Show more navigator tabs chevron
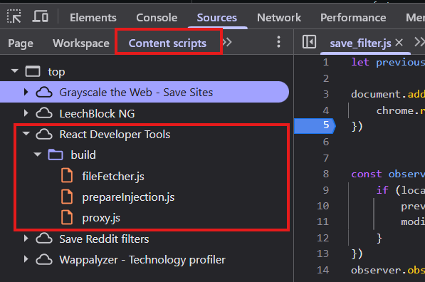Screen dimensions: 425x282 click(x=227, y=42)
